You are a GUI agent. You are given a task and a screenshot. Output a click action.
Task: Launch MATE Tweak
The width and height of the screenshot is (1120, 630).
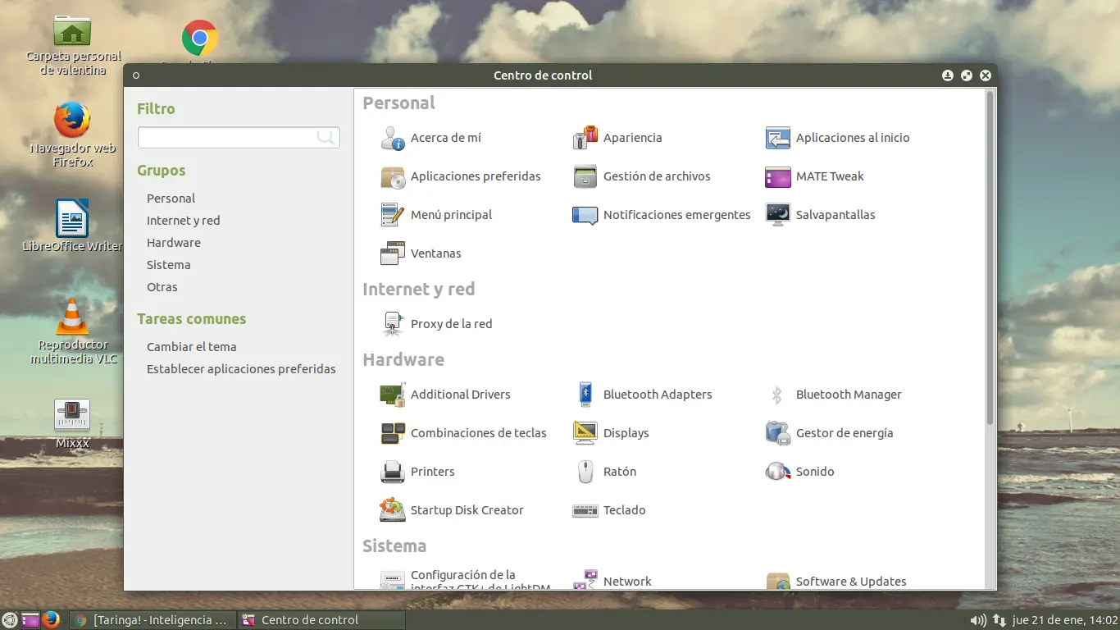pyautogui.click(x=815, y=176)
